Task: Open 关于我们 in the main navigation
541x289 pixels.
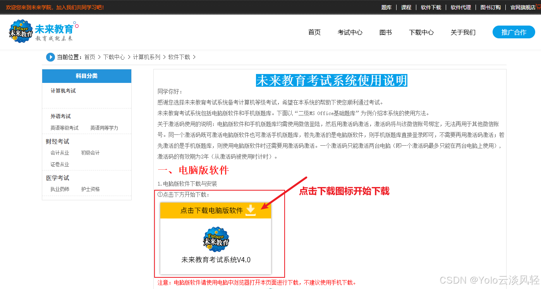Action: (463, 33)
